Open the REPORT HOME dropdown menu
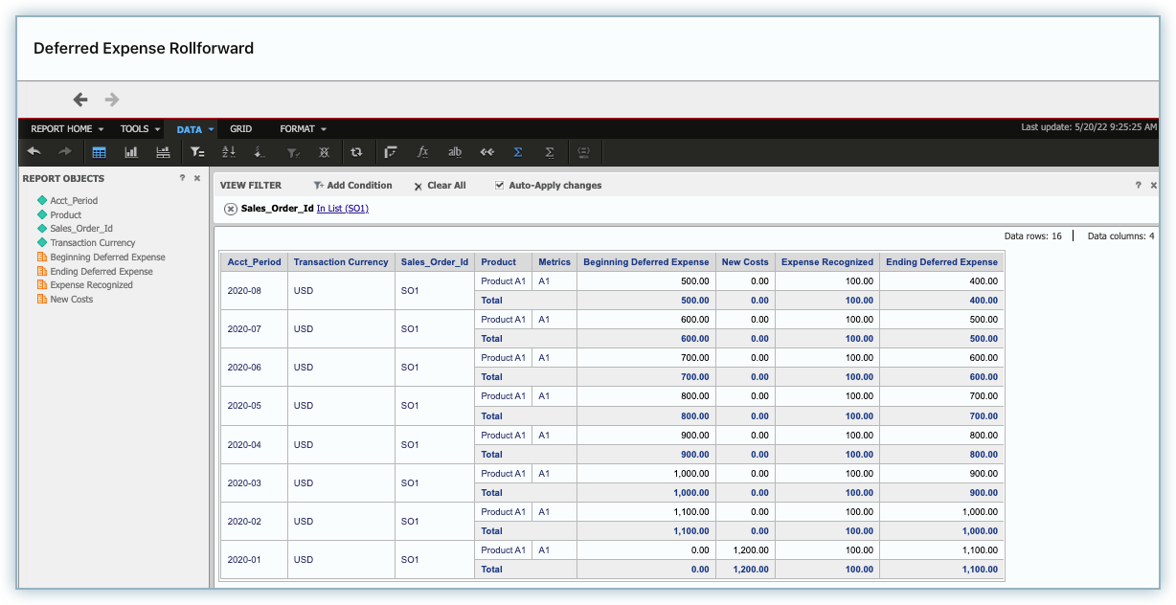The height and width of the screenshot is (605, 1176). [x=67, y=129]
